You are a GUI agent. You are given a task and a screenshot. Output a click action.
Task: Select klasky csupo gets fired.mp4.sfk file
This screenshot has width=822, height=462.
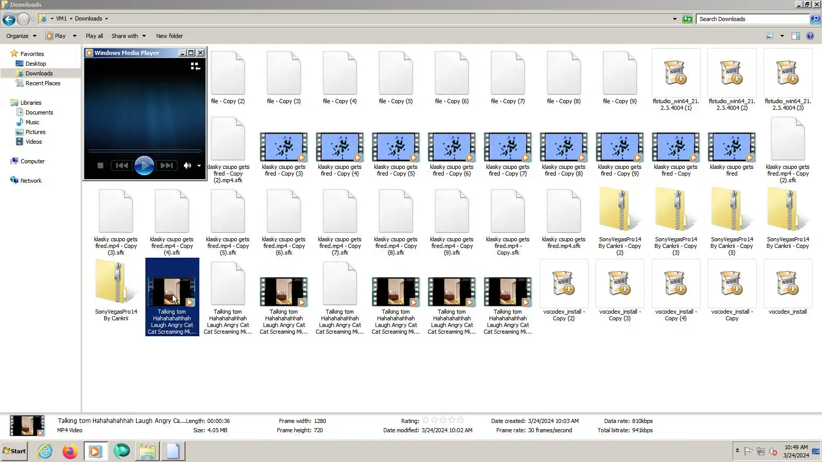564,211
